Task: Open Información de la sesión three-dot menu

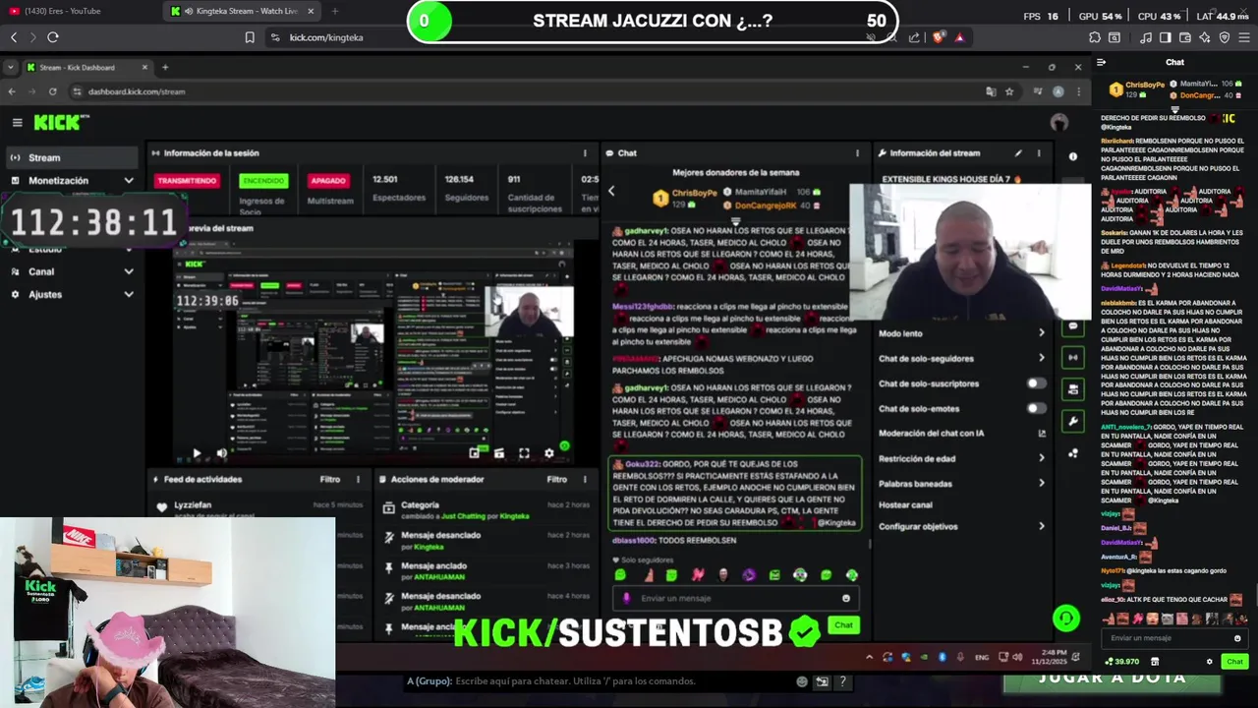Action: (585, 153)
